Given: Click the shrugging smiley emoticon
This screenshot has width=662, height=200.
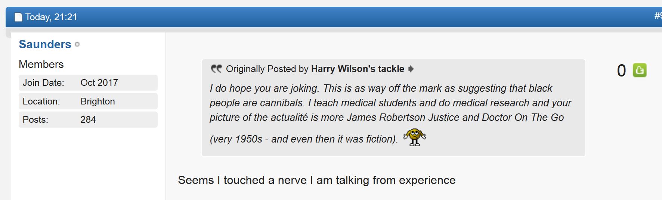Looking at the screenshot, I should (x=414, y=137).
